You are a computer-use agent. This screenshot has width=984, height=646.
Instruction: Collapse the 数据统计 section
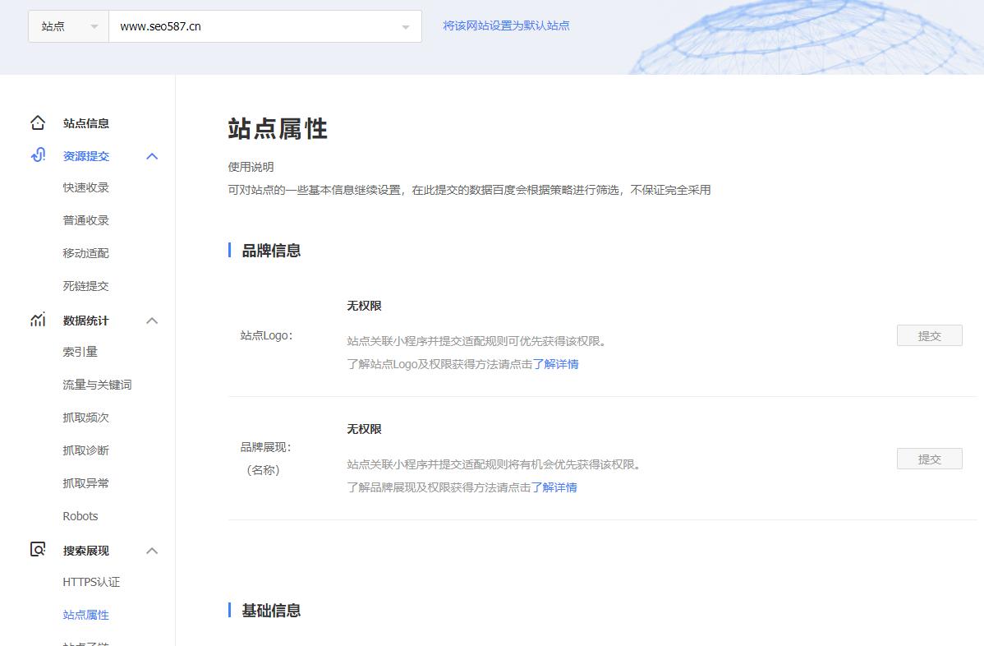pyautogui.click(x=151, y=320)
